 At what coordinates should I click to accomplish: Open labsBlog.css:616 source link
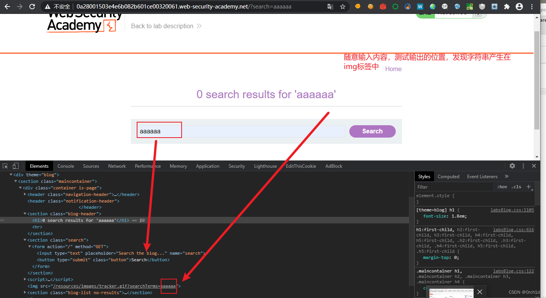pos(513,230)
